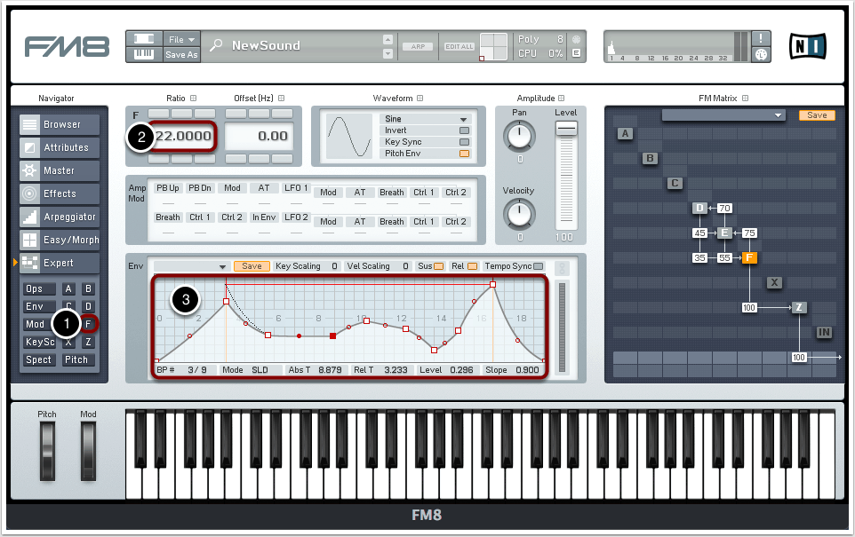
Task: Toggle envelope Tempo Sync
Action: click(x=538, y=266)
